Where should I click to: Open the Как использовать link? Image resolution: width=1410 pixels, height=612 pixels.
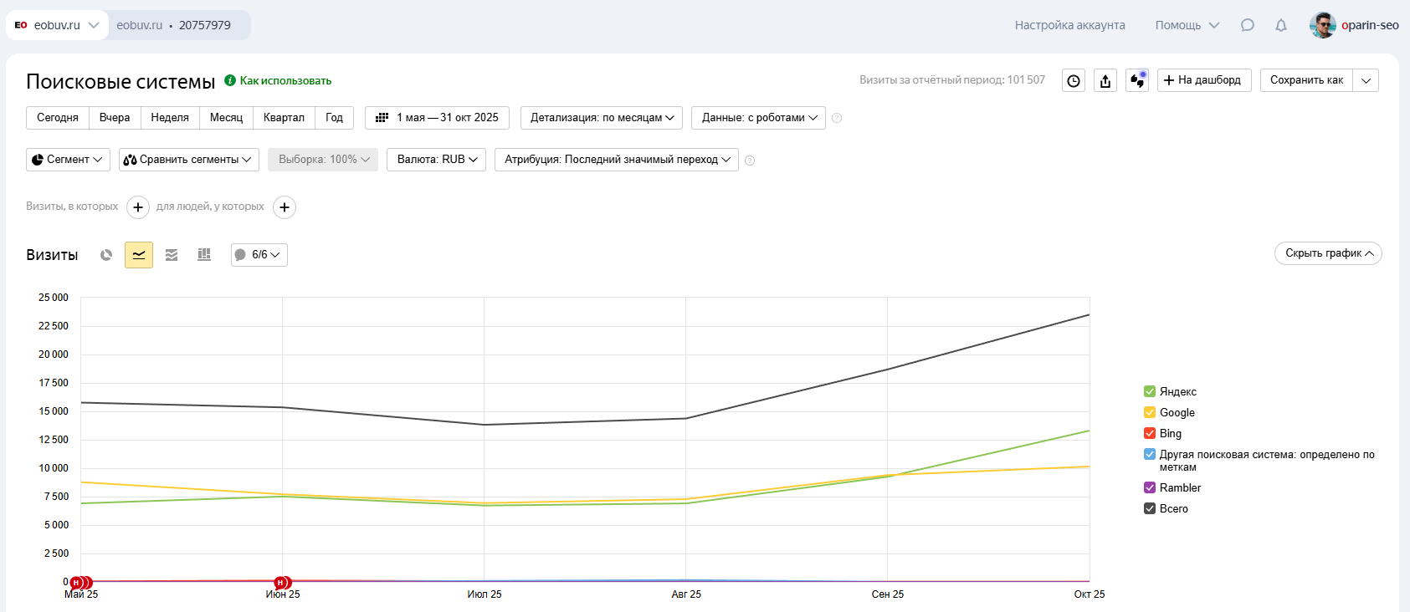(x=285, y=81)
